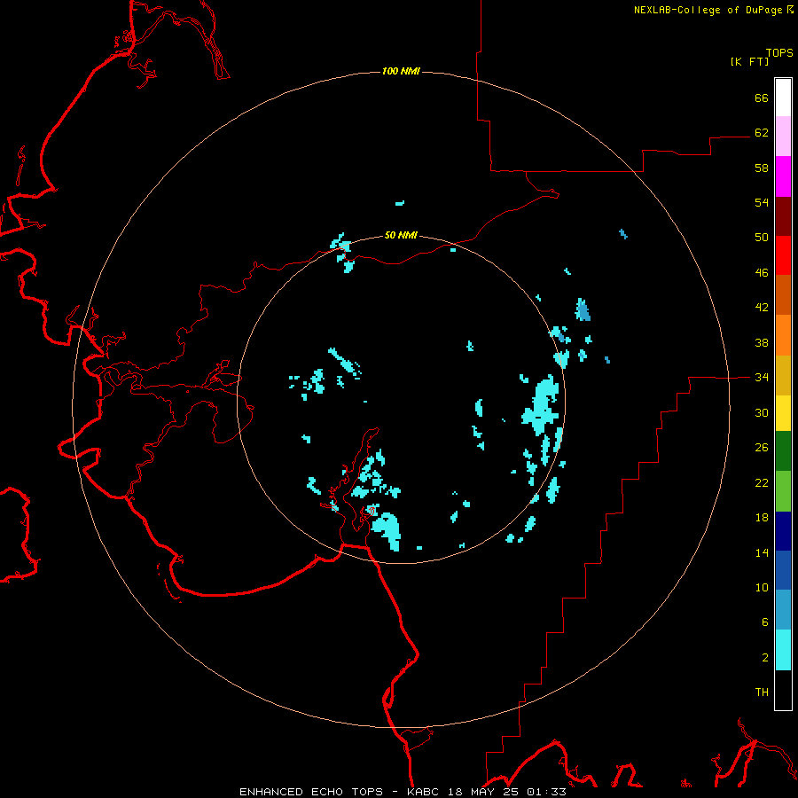This screenshot has height=798, width=798.
Task: Click the "18" legend label
Action: point(762,518)
